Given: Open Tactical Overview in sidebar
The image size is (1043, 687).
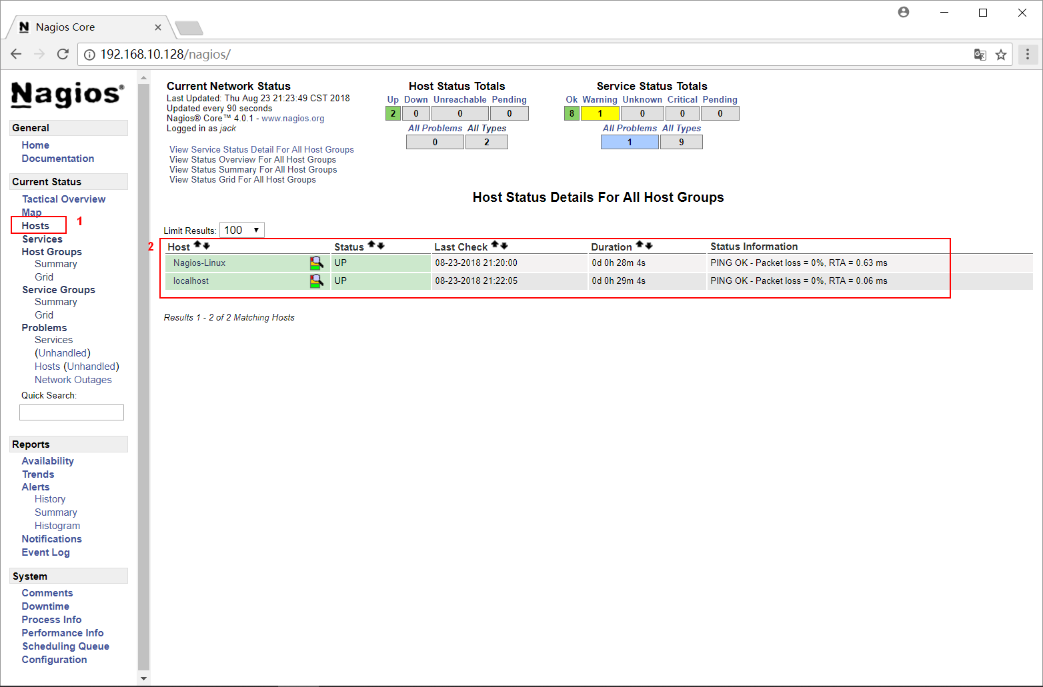Looking at the screenshot, I should tap(64, 199).
